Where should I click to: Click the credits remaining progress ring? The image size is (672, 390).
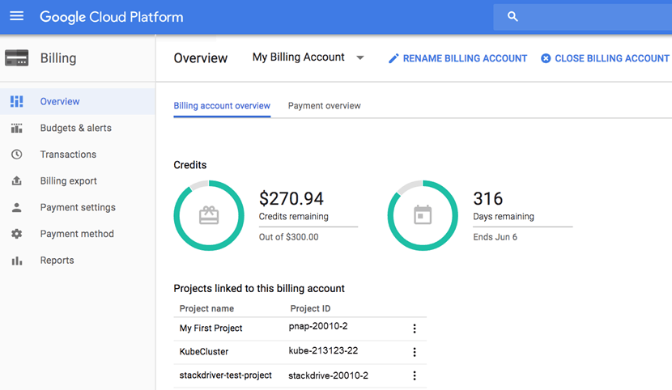click(x=209, y=215)
